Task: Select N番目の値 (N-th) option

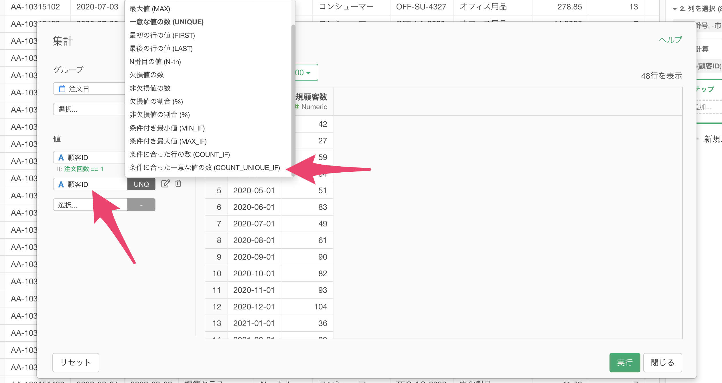Action: [x=155, y=62]
